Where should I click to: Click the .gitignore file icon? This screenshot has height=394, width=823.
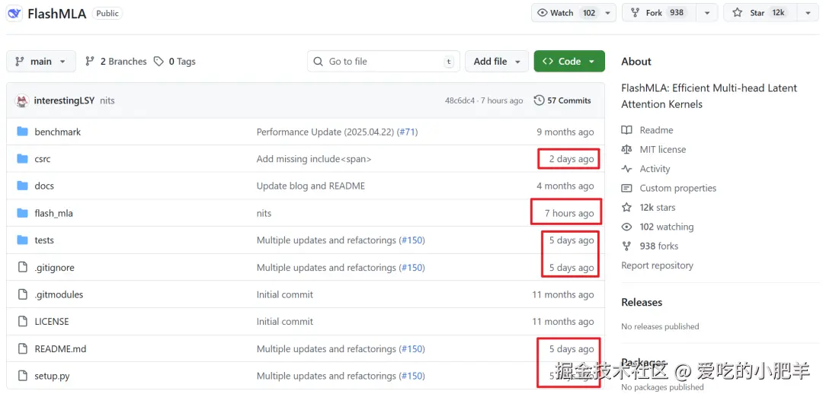tap(22, 267)
